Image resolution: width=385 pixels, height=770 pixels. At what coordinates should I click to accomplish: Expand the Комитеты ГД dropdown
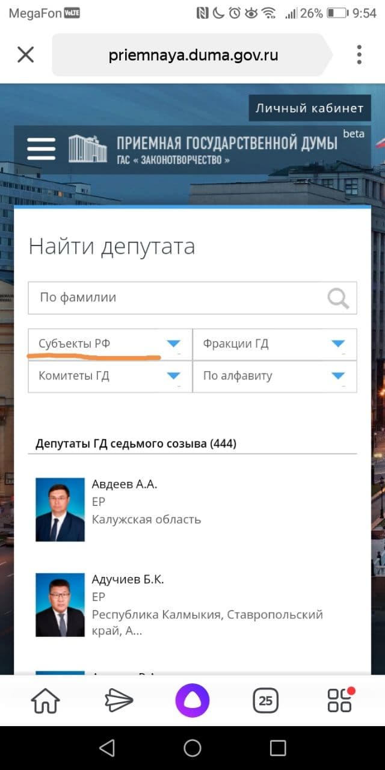click(110, 376)
